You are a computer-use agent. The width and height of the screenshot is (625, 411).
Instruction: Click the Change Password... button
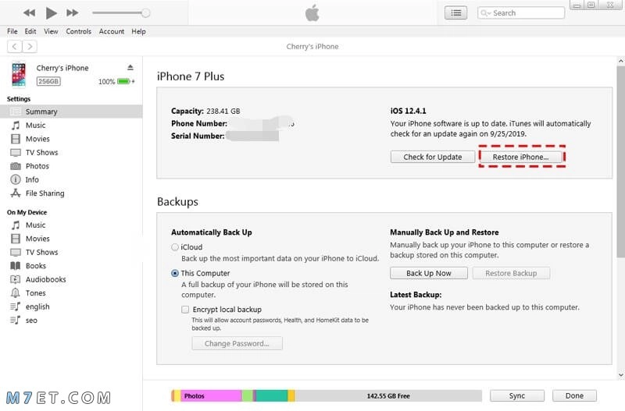click(237, 343)
